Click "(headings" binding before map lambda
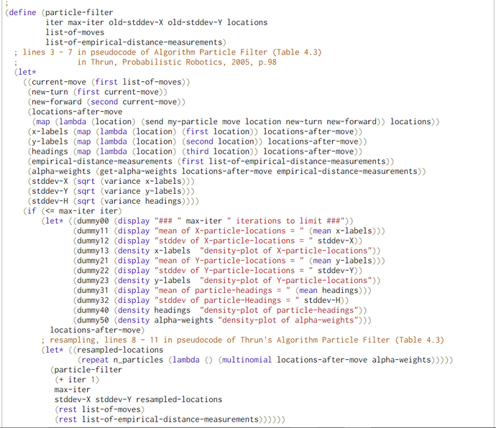 tap(47, 152)
